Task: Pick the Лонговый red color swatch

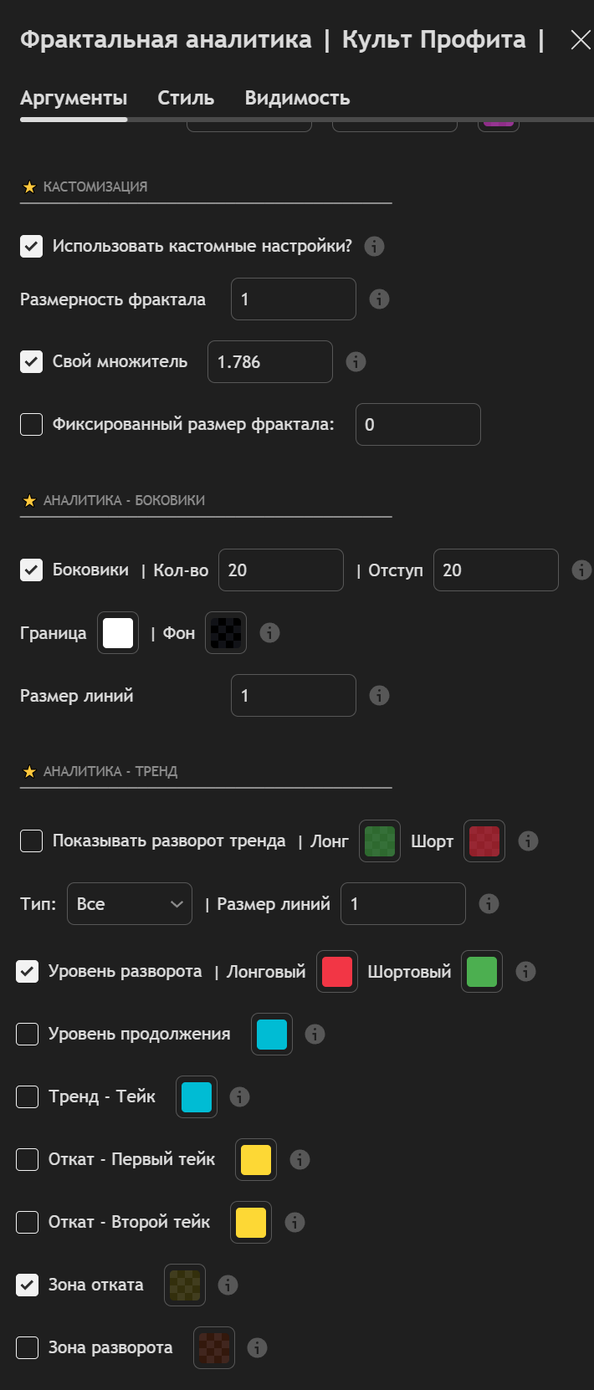Action: (x=337, y=972)
